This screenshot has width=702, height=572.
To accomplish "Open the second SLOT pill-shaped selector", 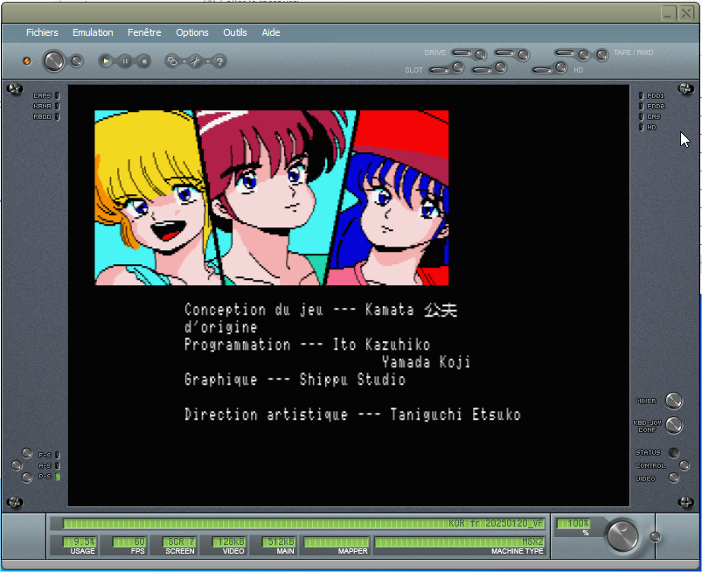I will click(x=483, y=70).
